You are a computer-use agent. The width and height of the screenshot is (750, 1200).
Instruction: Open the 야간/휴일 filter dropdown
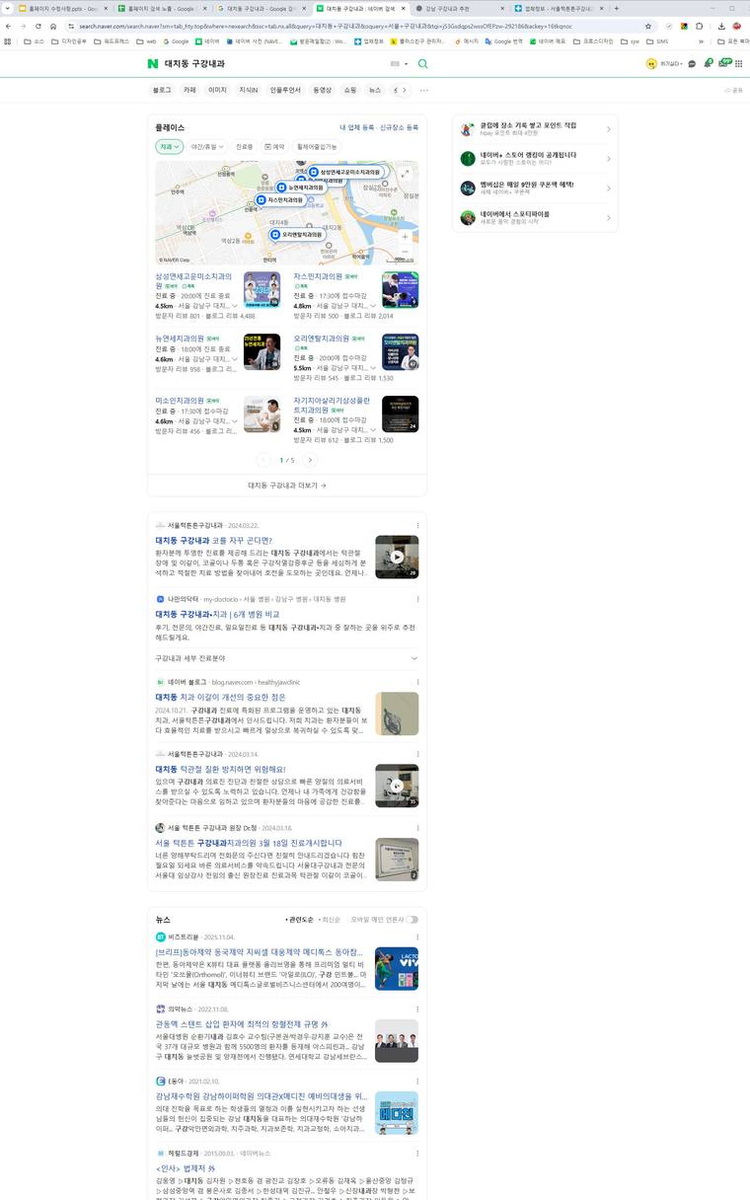point(207,146)
